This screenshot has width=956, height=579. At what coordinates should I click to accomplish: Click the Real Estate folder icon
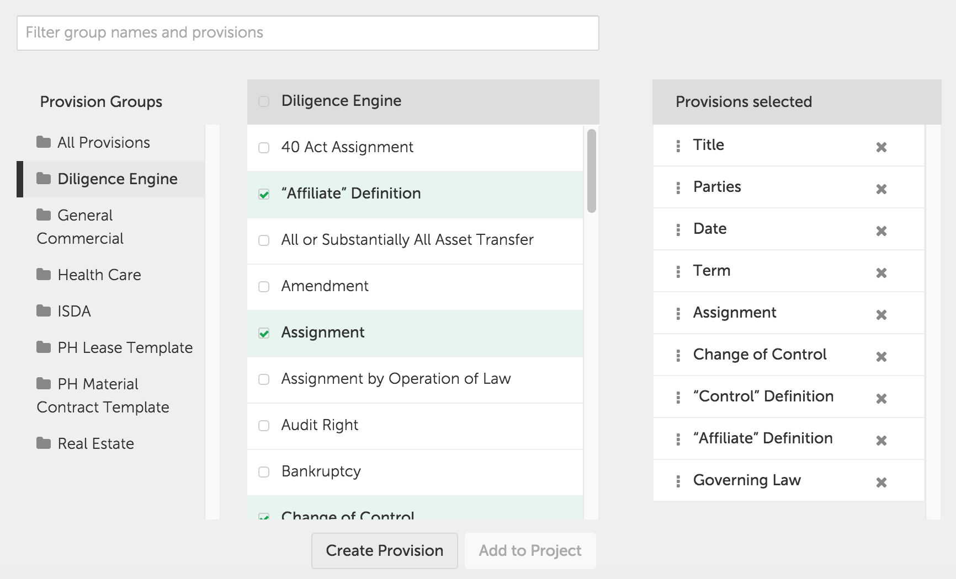(x=44, y=443)
